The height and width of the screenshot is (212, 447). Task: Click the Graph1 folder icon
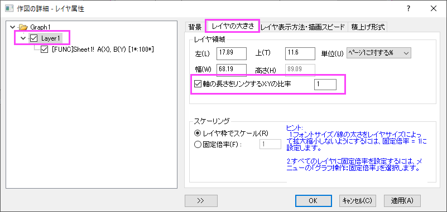(x=23, y=27)
